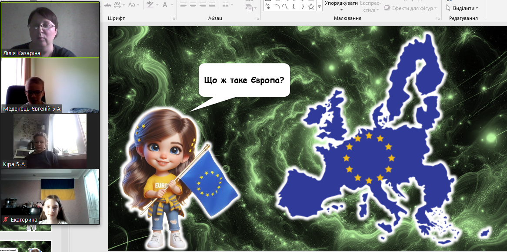Align text to the right
This screenshot has width=507, height=252.
tap(203, 4)
